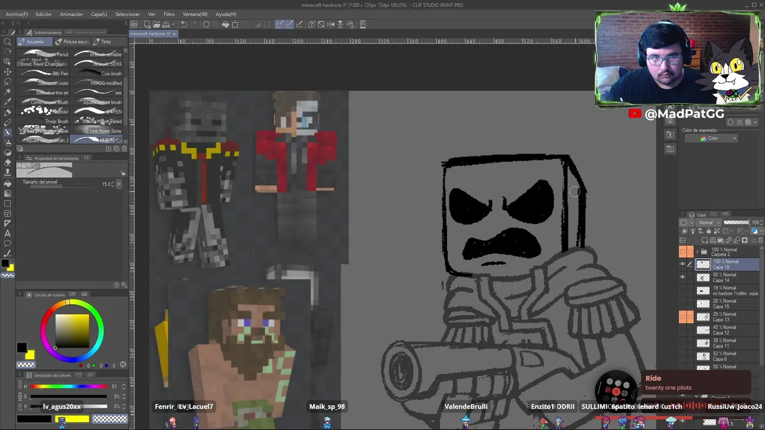The height and width of the screenshot is (430, 765).
Task: Open the Animación menu
Action: [71, 14]
